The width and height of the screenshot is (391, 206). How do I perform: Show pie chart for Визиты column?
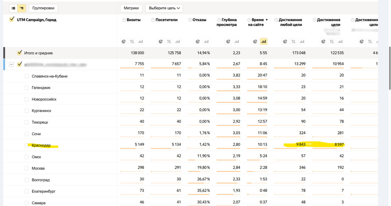[x=124, y=42]
